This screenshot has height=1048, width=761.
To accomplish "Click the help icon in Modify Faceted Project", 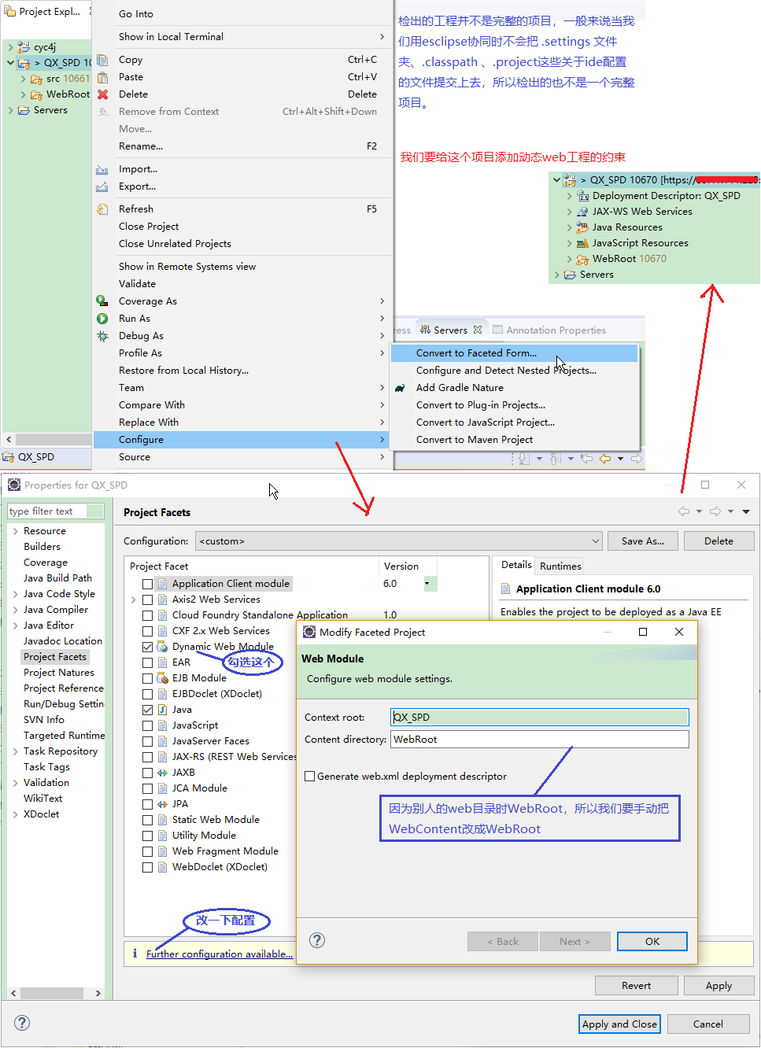I will 317,940.
